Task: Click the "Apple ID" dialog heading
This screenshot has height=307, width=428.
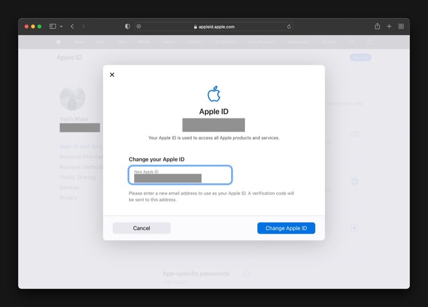Action: (213, 112)
